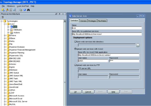Click the Apply button

[x=101, y=92]
